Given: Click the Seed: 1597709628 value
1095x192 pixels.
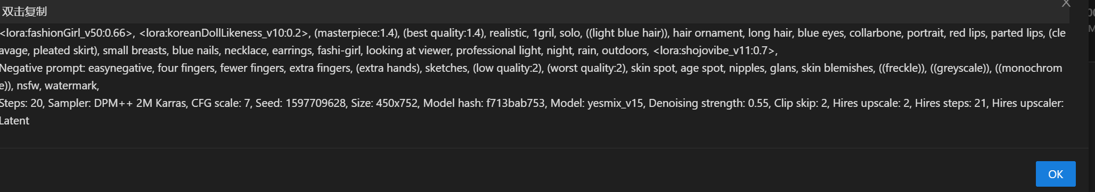Looking at the screenshot, I should 300,103.
